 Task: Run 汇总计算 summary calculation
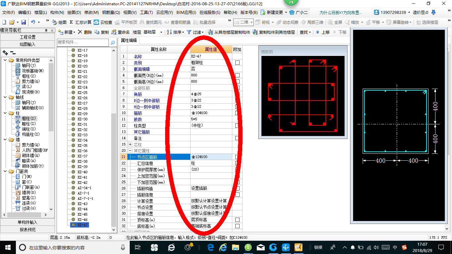click(80, 22)
